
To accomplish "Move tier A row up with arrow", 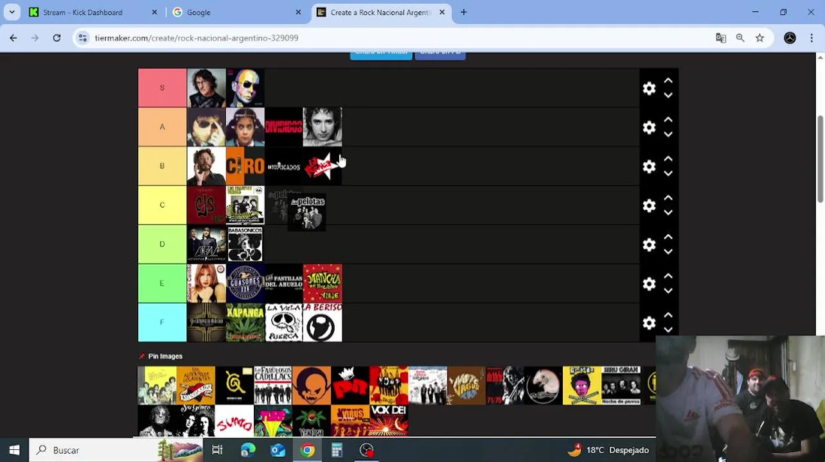I will click(x=668, y=120).
